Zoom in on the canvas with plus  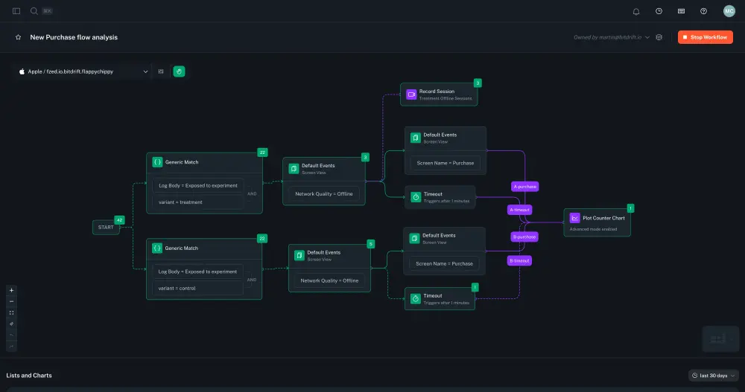(11, 290)
